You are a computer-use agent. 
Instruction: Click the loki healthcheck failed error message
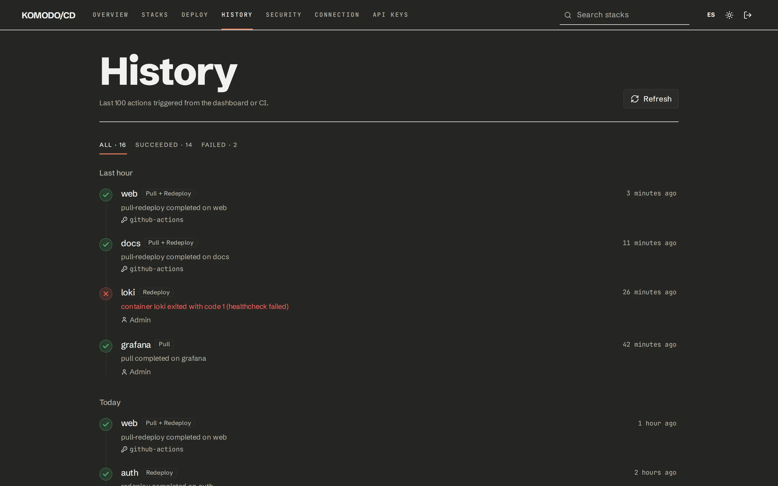[205, 306]
